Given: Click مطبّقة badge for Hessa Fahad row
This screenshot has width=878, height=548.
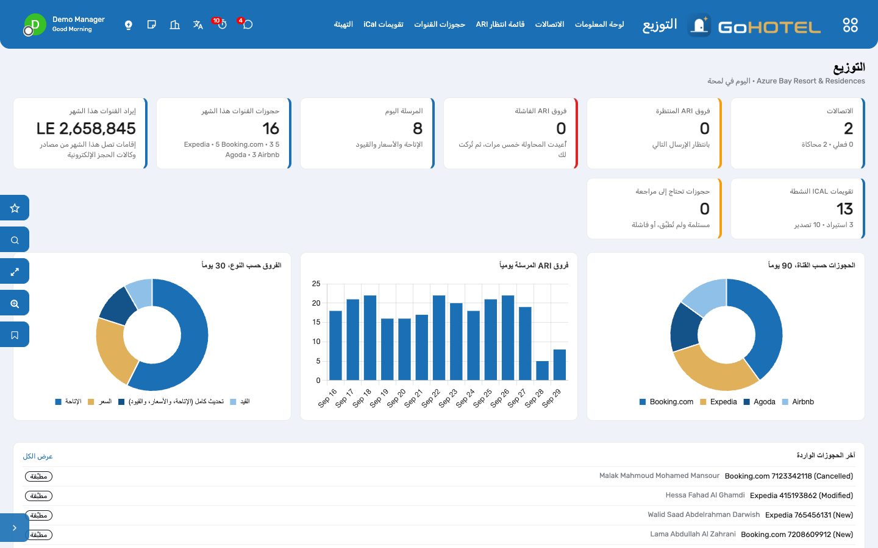Looking at the screenshot, I should 38,496.
